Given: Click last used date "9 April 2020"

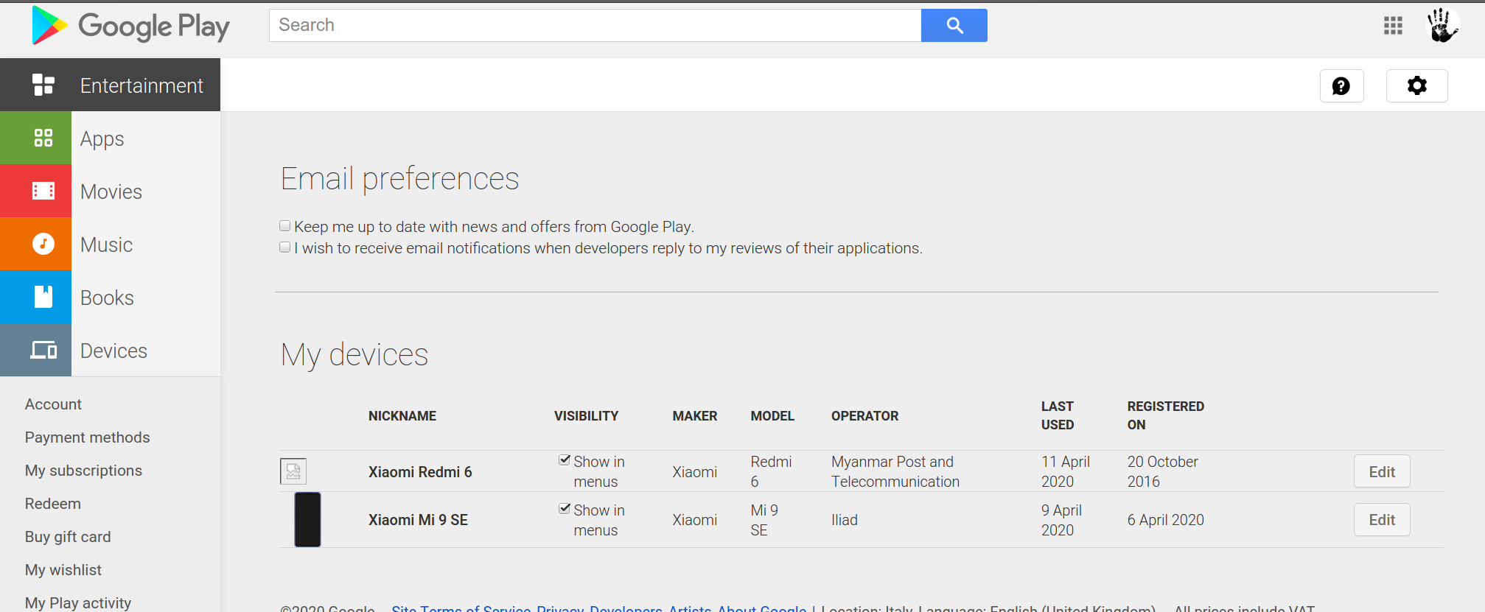Looking at the screenshot, I should (x=1061, y=520).
